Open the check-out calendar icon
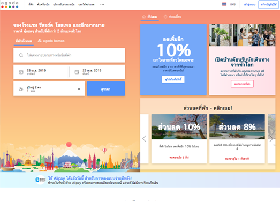Viewport: 280px width, 201px height. tap(77, 72)
